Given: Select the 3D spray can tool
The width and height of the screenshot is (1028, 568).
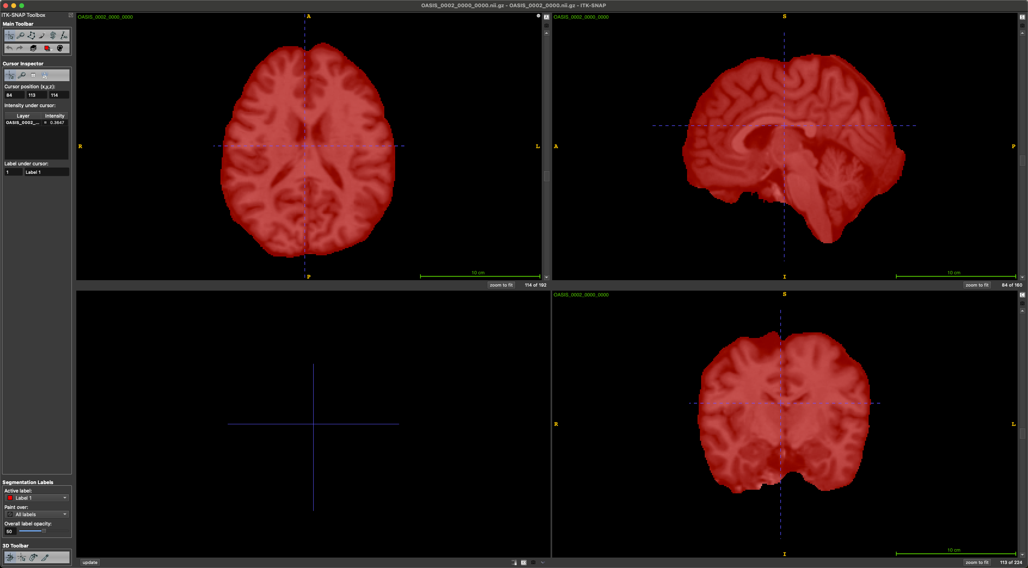Looking at the screenshot, I should [x=33, y=557].
